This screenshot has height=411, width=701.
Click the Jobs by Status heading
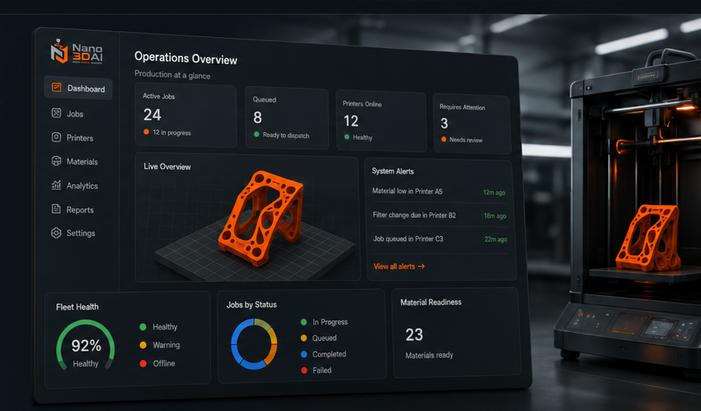(x=252, y=305)
